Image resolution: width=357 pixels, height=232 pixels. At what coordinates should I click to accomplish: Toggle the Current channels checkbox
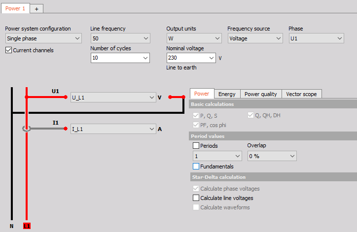8,50
